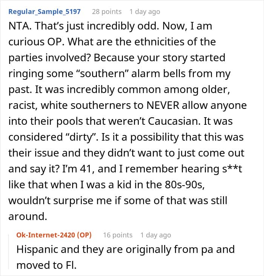Open reply's 1 day ago timestamp
This screenshot has width=264, height=276.
pyautogui.click(x=156, y=235)
